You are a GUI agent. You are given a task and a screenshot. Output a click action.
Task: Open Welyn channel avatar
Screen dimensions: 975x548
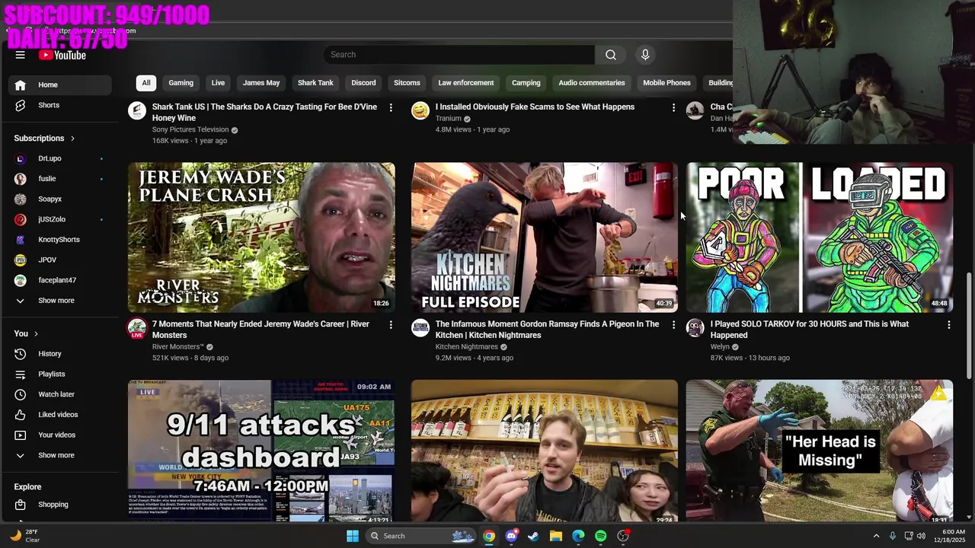coord(695,328)
